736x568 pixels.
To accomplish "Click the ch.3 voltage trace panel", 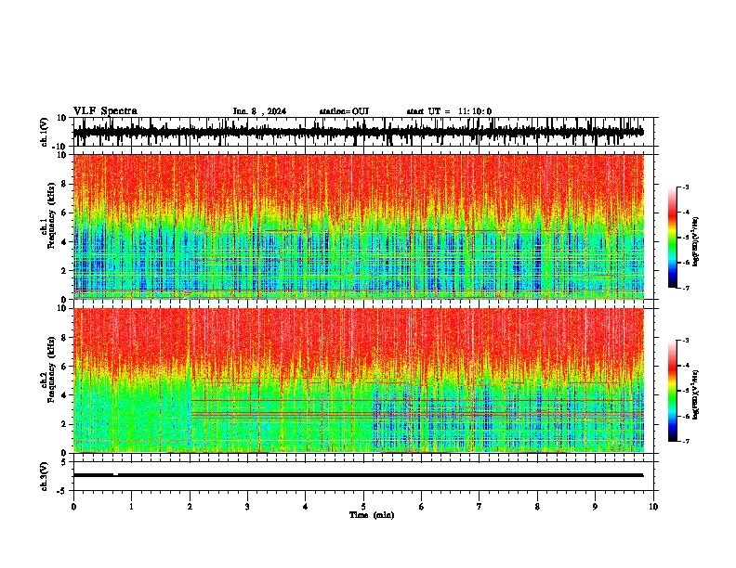I will click(x=362, y=476).
